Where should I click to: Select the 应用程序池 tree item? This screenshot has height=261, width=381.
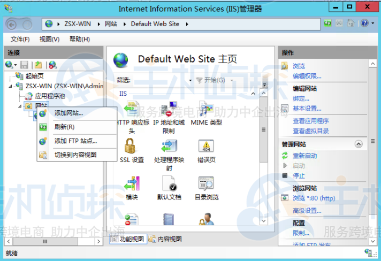[x=50, y=96]
